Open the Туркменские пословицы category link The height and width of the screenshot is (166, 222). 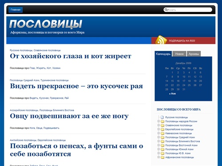click(x=55, y=80)
